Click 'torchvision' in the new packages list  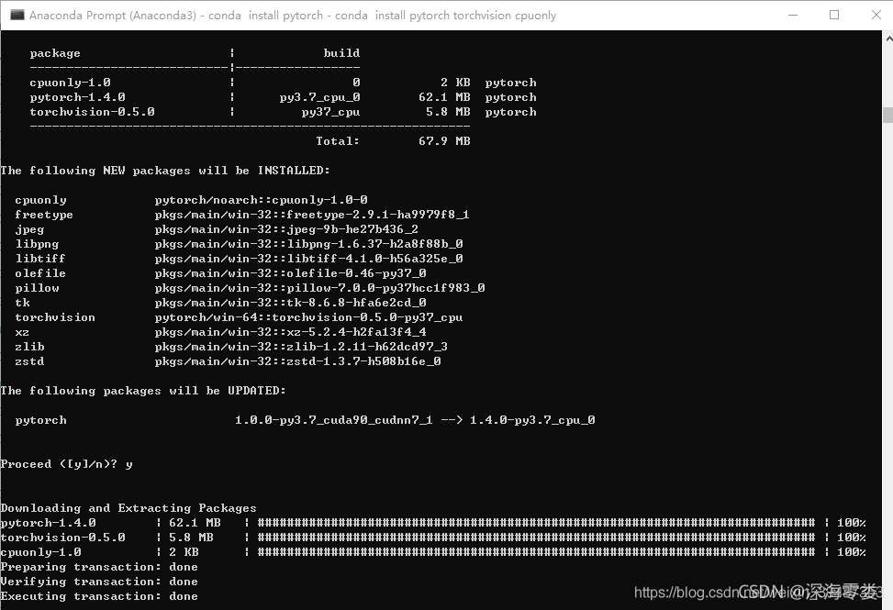[x=55, y=317]
